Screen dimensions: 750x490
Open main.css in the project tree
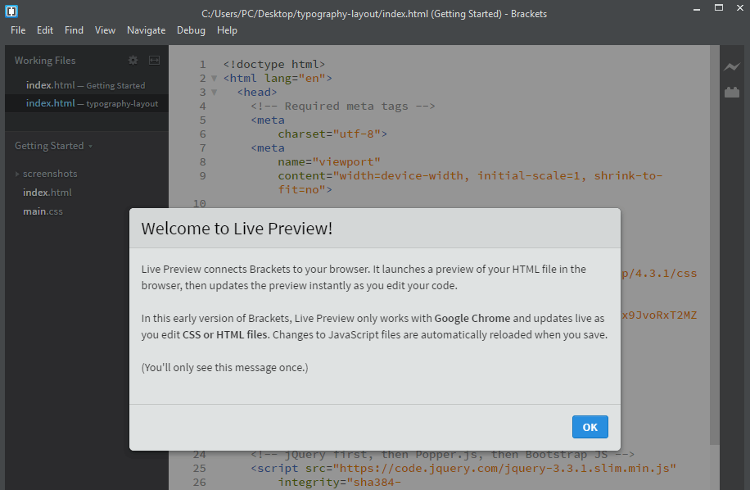coord(43,211)
